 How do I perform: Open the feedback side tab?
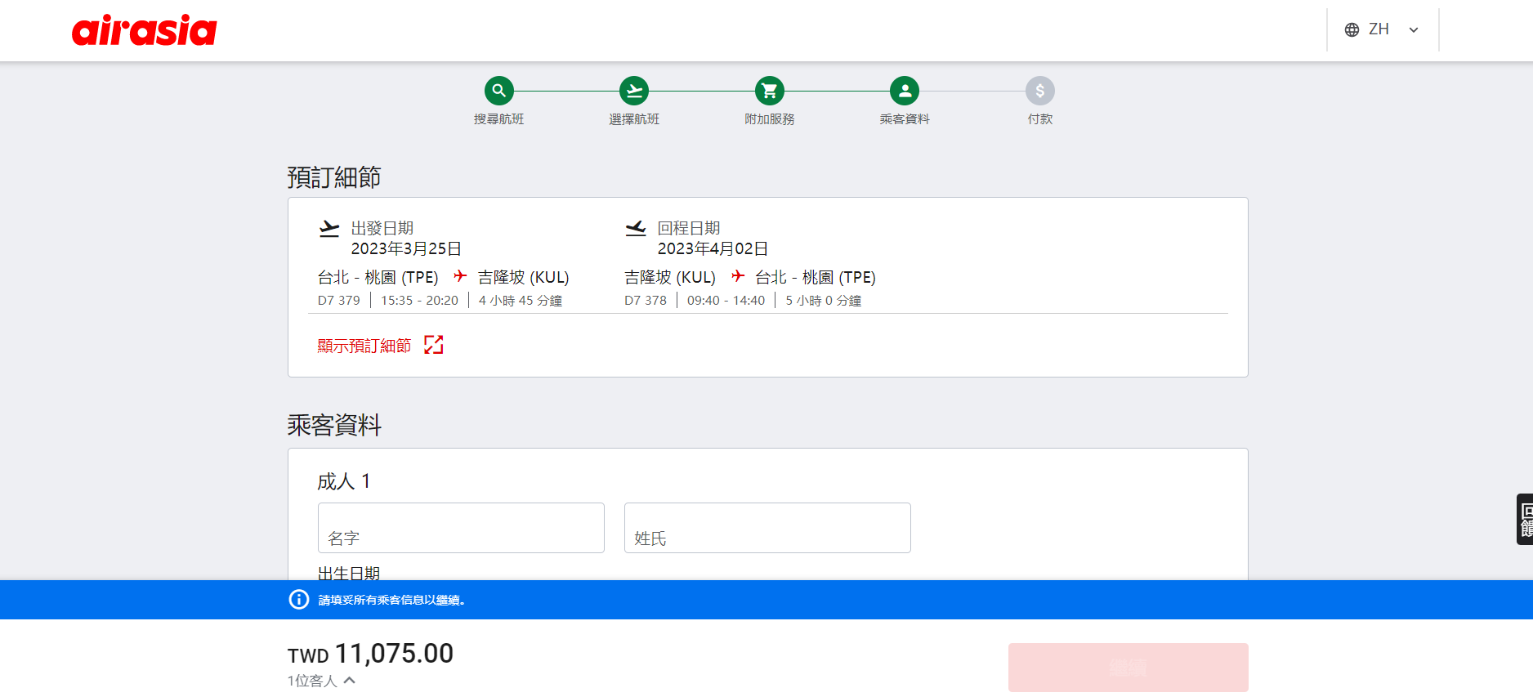pos(1525,519)
